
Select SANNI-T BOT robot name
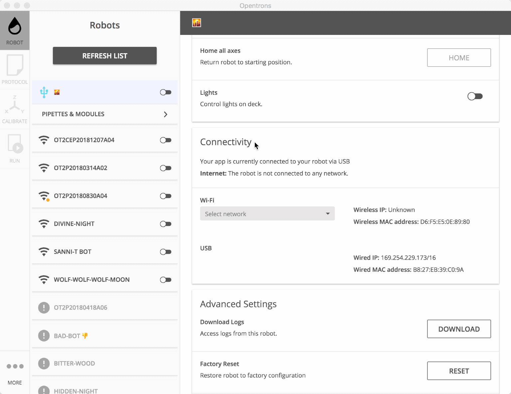pos(73,252)
